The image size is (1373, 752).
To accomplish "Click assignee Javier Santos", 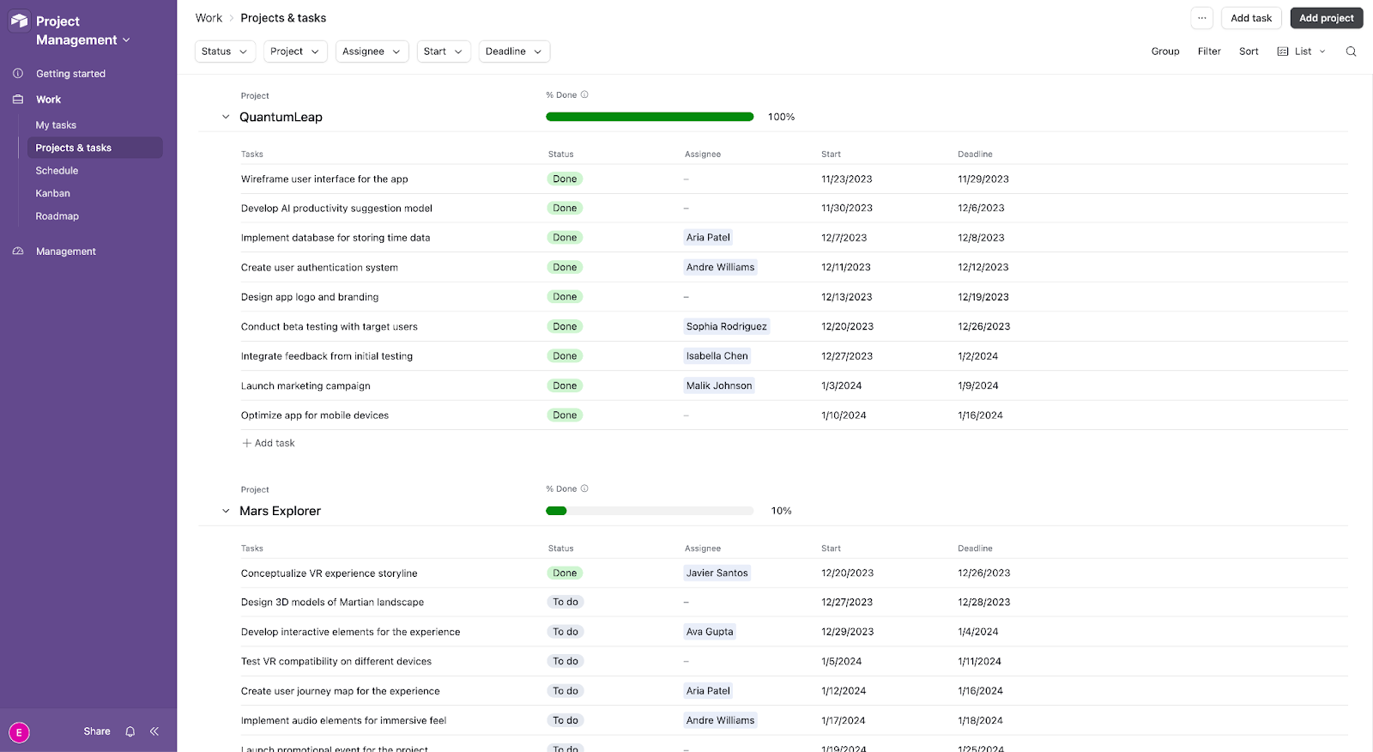I will click(717, 573).
